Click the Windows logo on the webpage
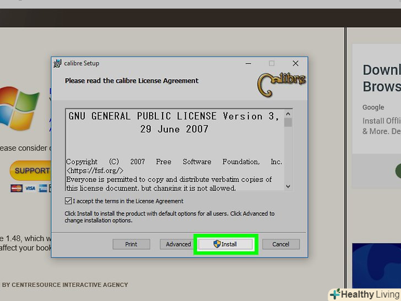 (x=20, y=108)
